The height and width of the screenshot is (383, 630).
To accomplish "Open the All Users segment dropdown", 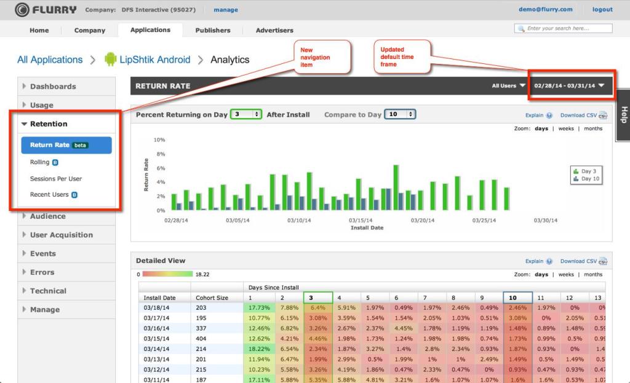I will (x=509, y=86).
